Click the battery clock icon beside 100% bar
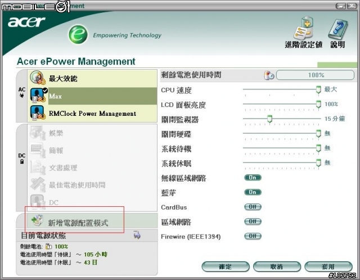This screenshot has width=360, height=280. [269, 75]
